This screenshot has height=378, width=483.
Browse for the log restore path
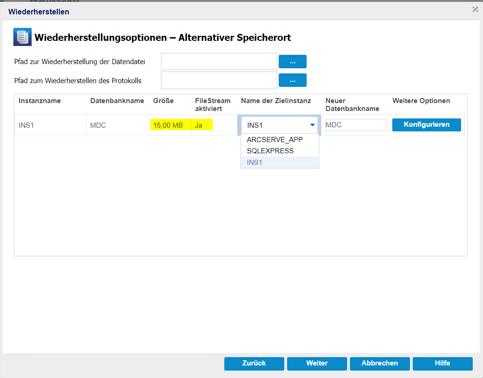(292, 80)
